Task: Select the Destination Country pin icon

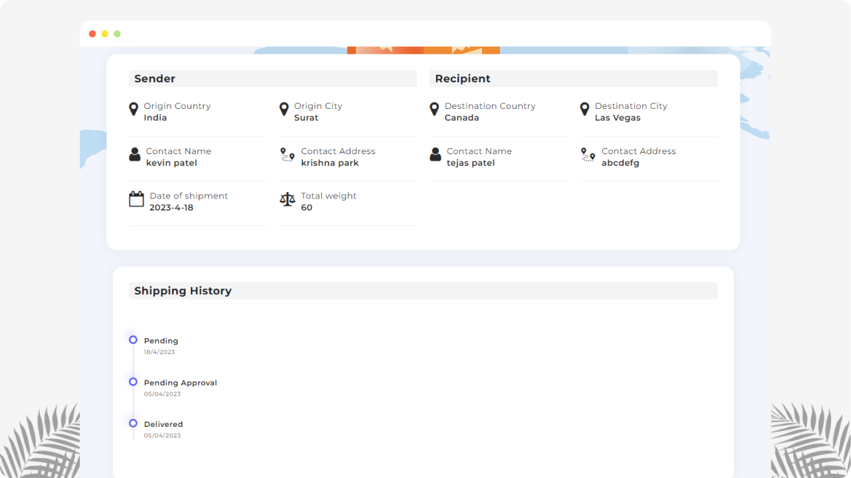Action: coord(434,109)
